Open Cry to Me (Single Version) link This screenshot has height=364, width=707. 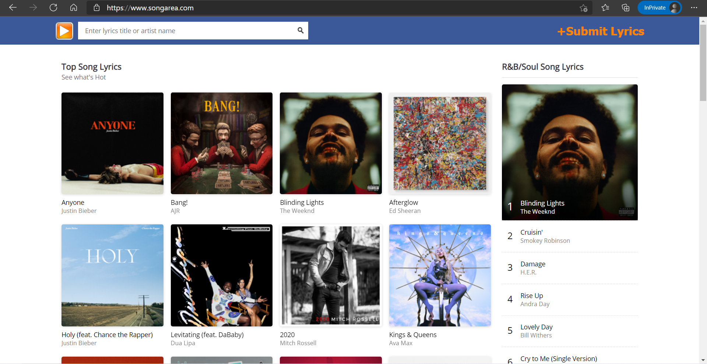click(x=559, y=359)
